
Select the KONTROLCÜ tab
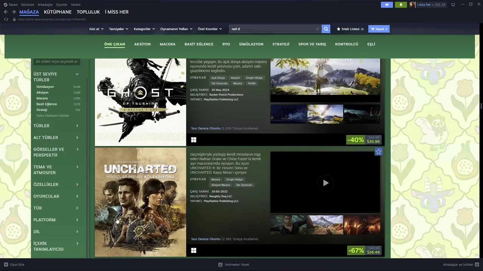tap(346, 44)
